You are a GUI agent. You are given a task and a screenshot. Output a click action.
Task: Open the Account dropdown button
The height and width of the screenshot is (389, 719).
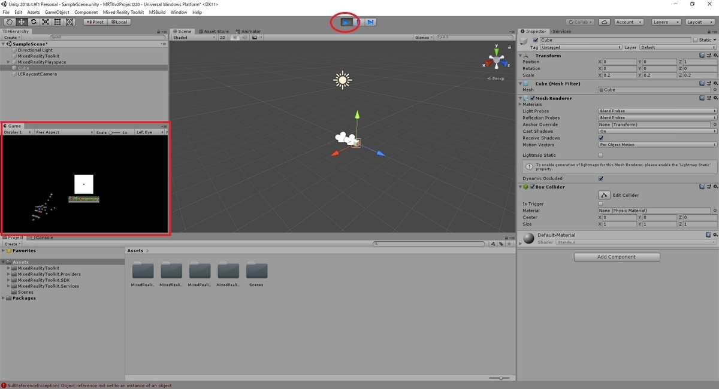coord(629,22)
